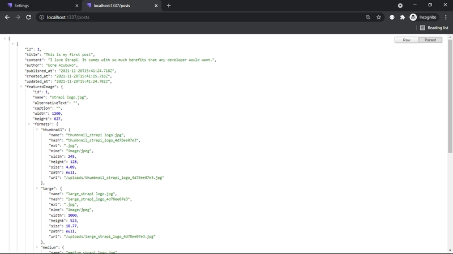Go forward to next page
453x254 pixels.
18,18
